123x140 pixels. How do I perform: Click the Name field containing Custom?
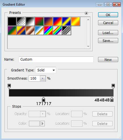click(x=56, y=59)
